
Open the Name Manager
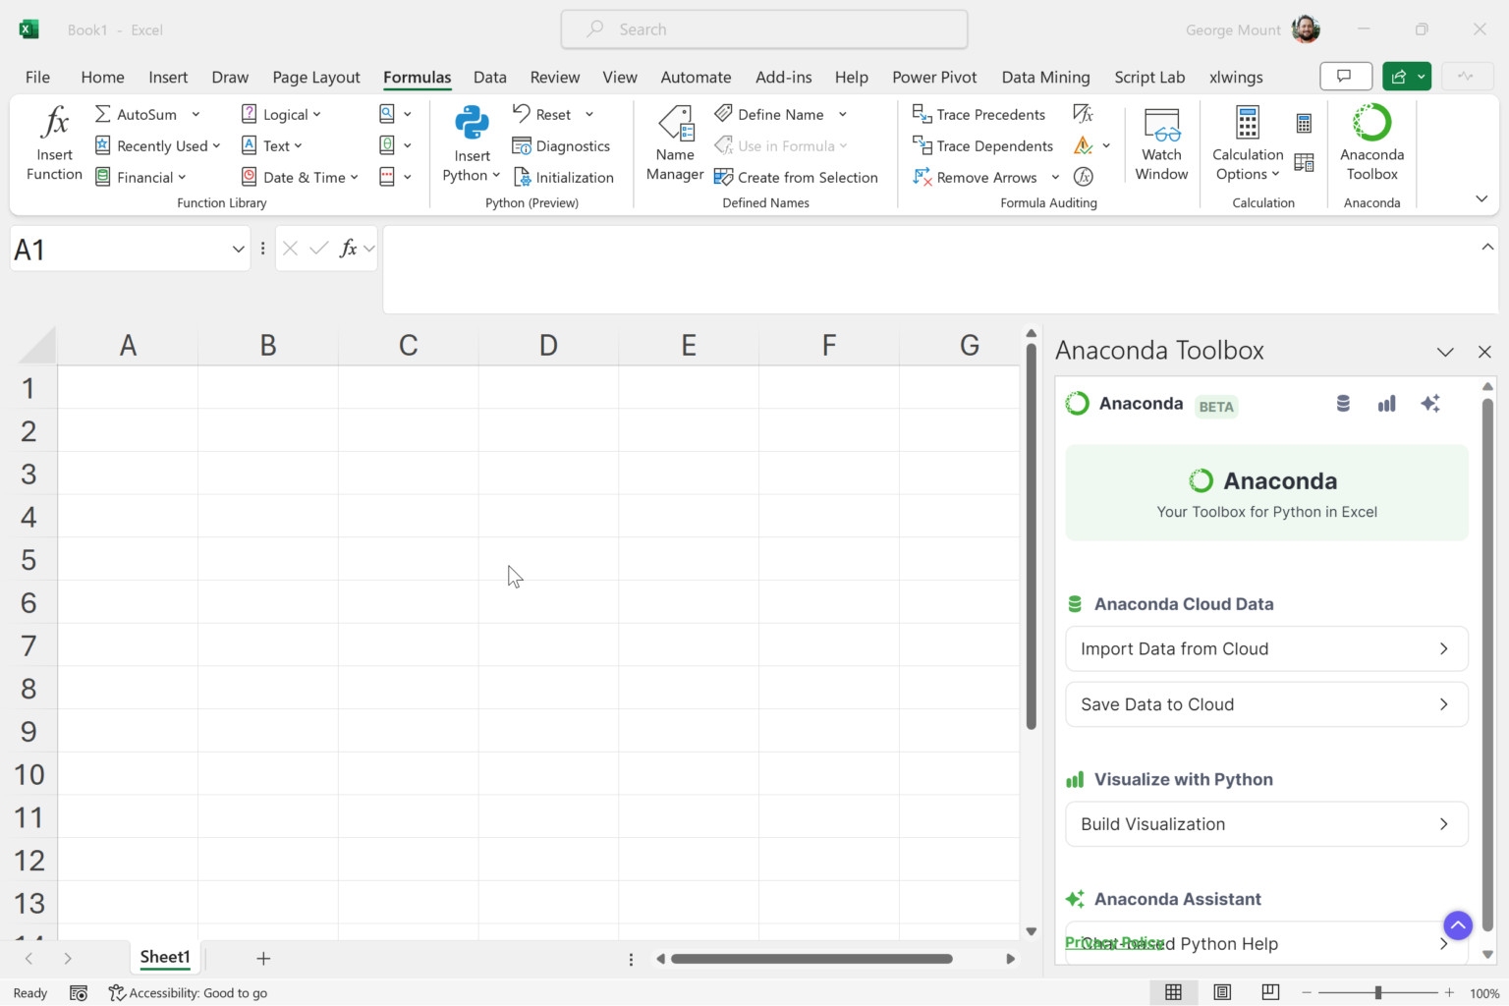675,145
